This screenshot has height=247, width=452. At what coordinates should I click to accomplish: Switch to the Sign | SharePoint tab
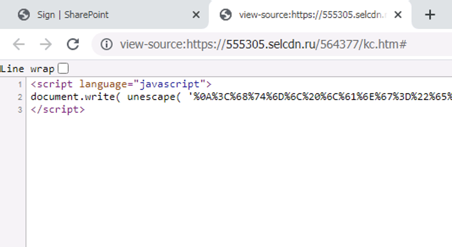[x=104, y=14]
